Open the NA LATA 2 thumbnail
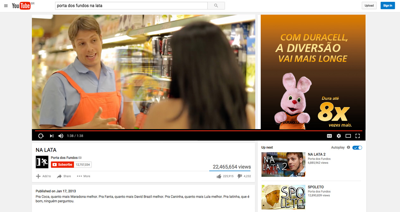The height and width of the screenshot is (212, 400). [x=283, y=164]
